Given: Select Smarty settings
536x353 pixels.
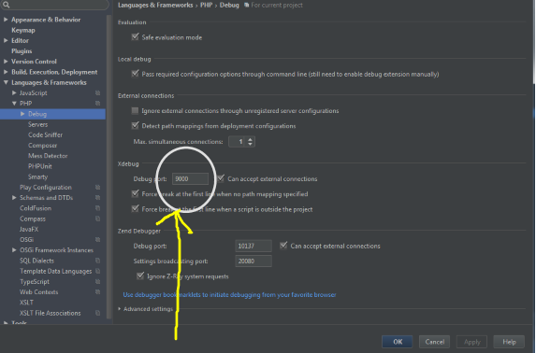Looking at the screenshot, I should pos(37,176).
